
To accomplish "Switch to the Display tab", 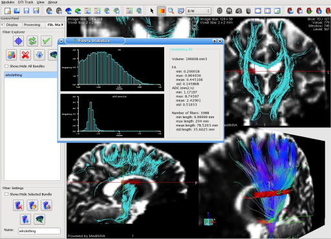I will (12, 25).
